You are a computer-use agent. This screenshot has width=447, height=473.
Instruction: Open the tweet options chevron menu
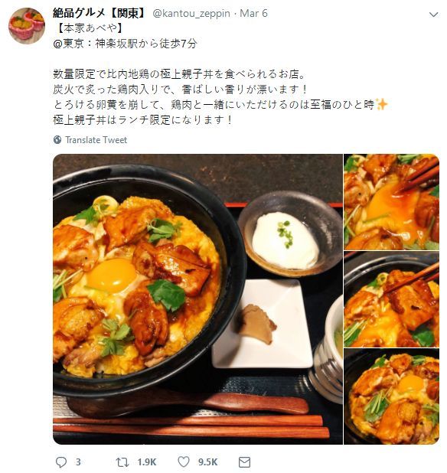click(x=433, y=15)
